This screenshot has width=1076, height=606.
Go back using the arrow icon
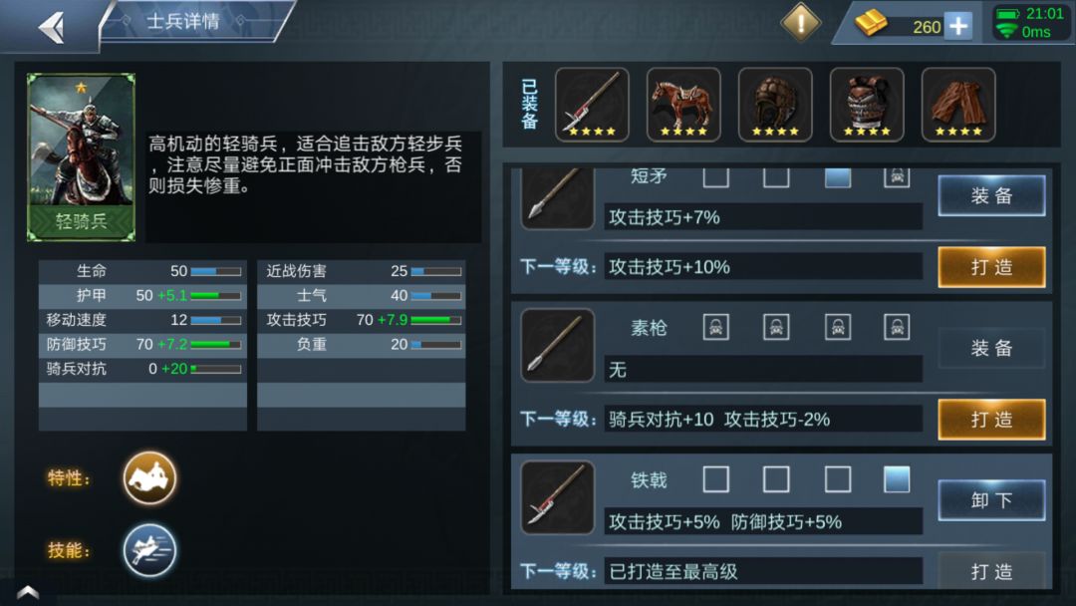pos(51,28)
